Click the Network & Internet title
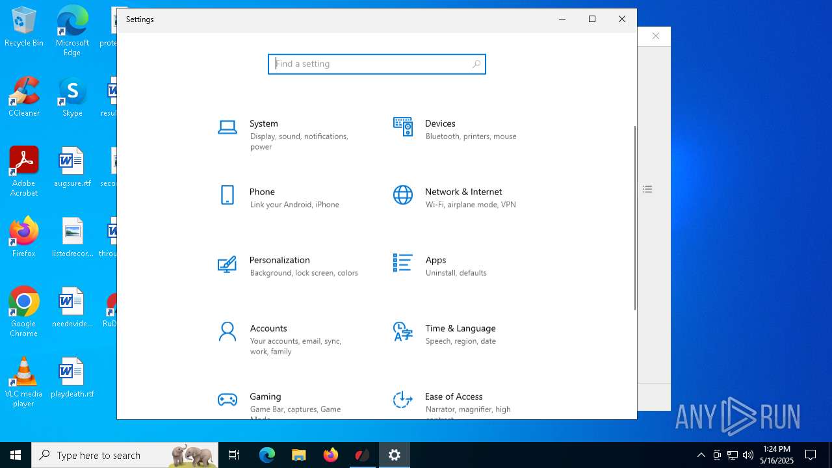Image resolution: width=832 pixels, height=468 pixels. 463,192
